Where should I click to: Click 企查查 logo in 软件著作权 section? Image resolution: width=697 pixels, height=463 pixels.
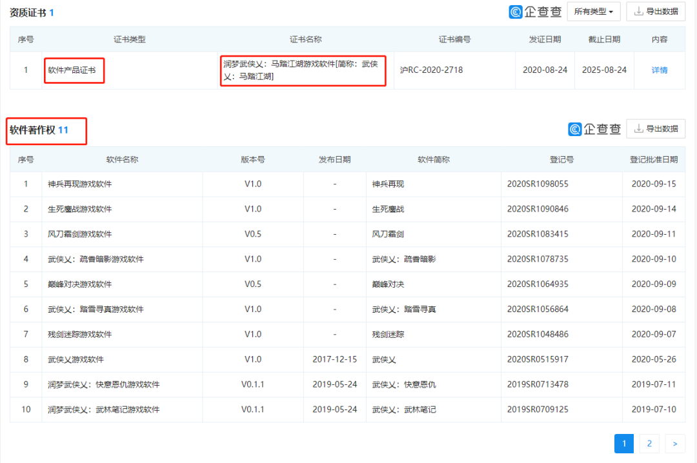(594, 129)
